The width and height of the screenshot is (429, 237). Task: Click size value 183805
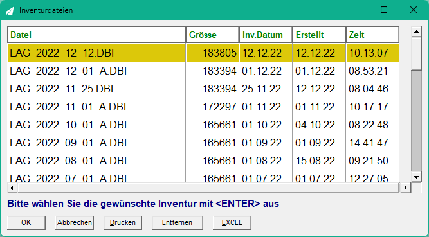pyautogui.click(x=219, y=53)
